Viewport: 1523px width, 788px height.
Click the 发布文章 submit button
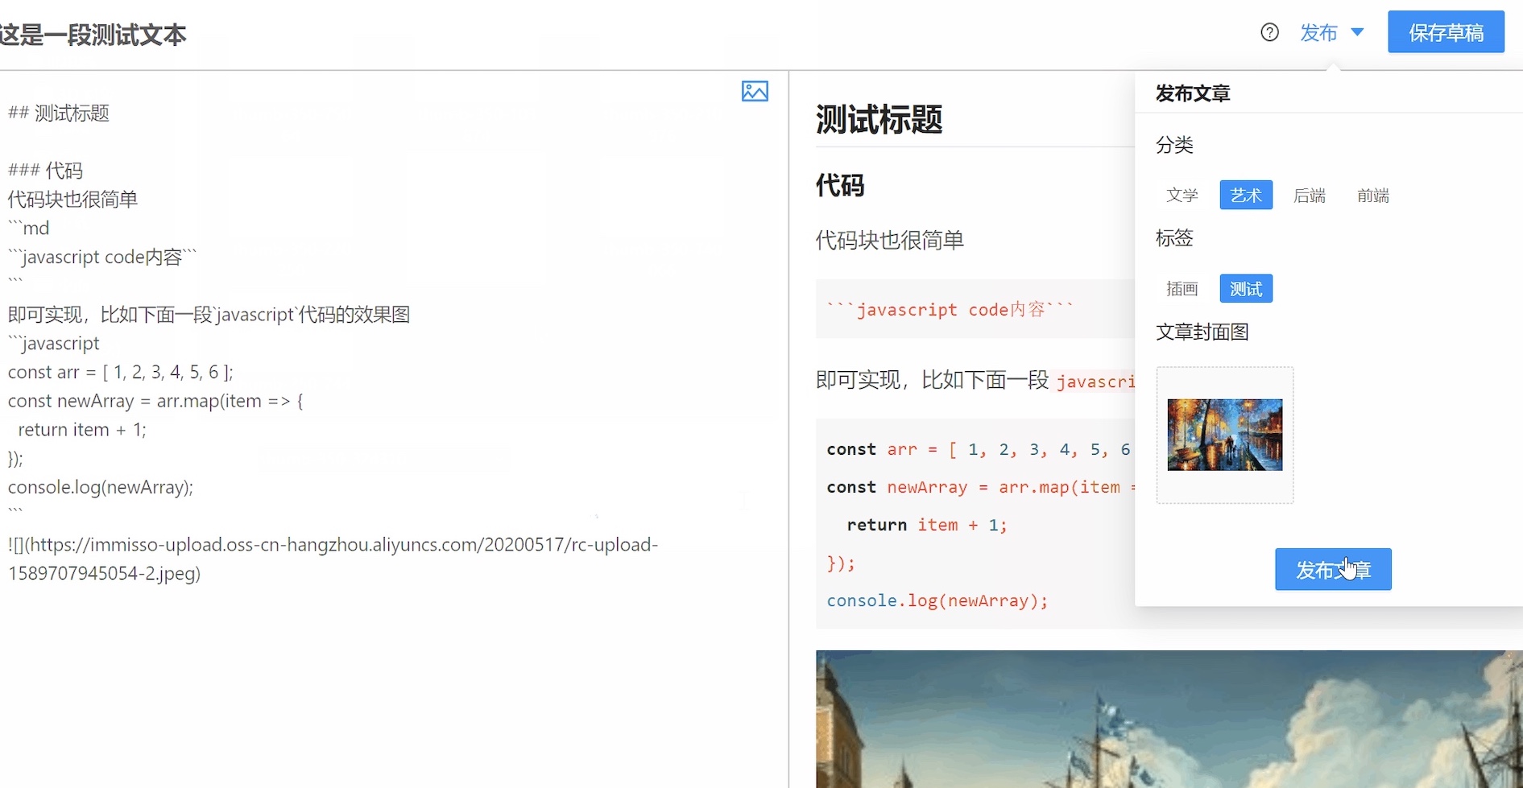tap(1333, 569)
